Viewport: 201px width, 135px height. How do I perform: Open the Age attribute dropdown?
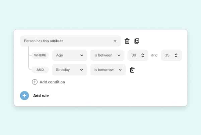69,55
